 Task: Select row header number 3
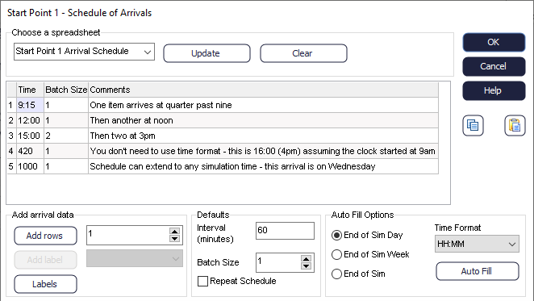coord(11,136)
